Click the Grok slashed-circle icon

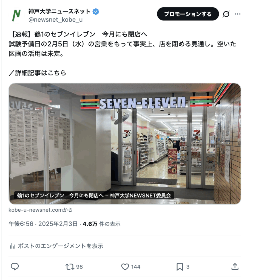coord(226,14)
